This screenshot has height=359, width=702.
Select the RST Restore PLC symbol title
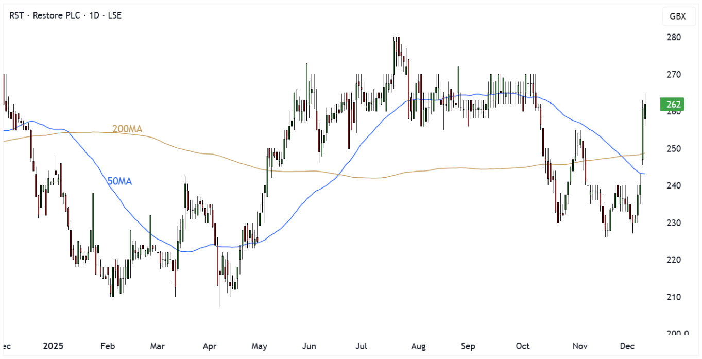click(x=65, y=15)
